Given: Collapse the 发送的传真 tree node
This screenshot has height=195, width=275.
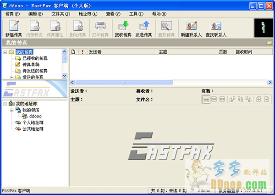Looking at the screenshot, I should tap(11, 77).
